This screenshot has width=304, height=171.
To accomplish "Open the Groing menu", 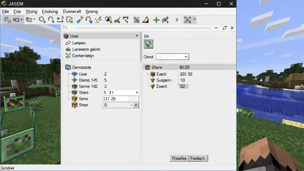I will 92,12.
